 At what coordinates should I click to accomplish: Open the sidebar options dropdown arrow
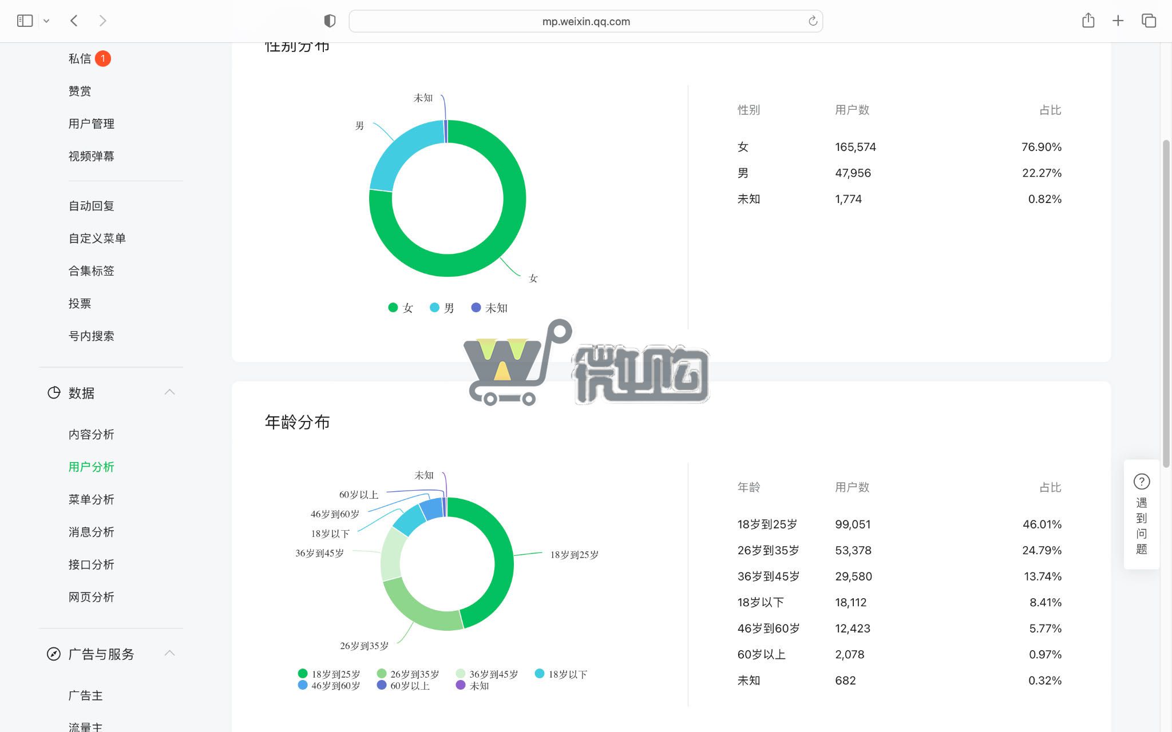46,21
